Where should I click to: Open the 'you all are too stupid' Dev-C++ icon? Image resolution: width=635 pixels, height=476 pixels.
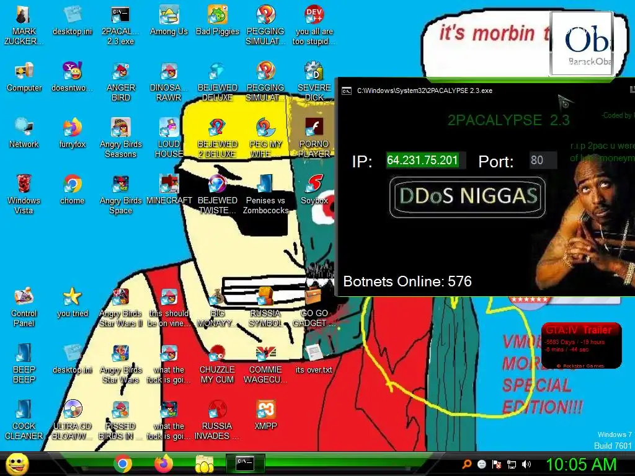pyautogui.click(x=314, y=24)
